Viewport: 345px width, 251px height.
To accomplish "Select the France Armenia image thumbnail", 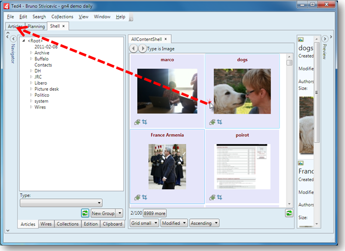I will (167, 167).
